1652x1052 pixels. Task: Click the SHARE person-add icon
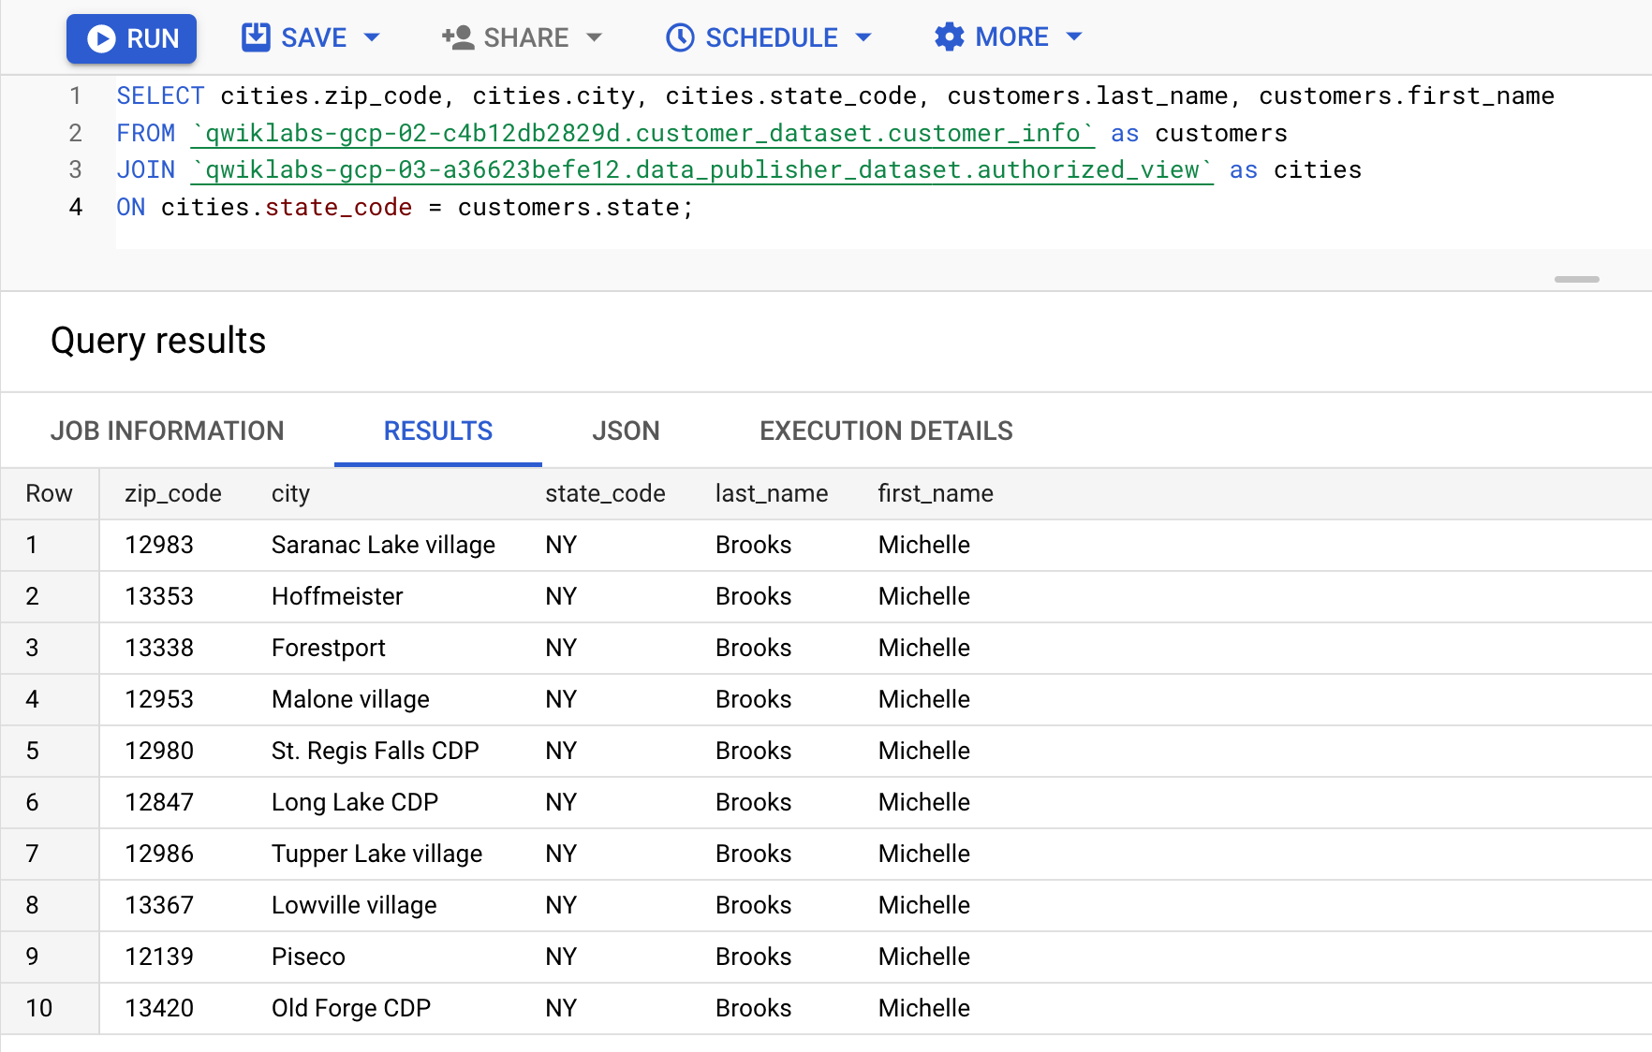pyautogui.click(x=458, y=37)
